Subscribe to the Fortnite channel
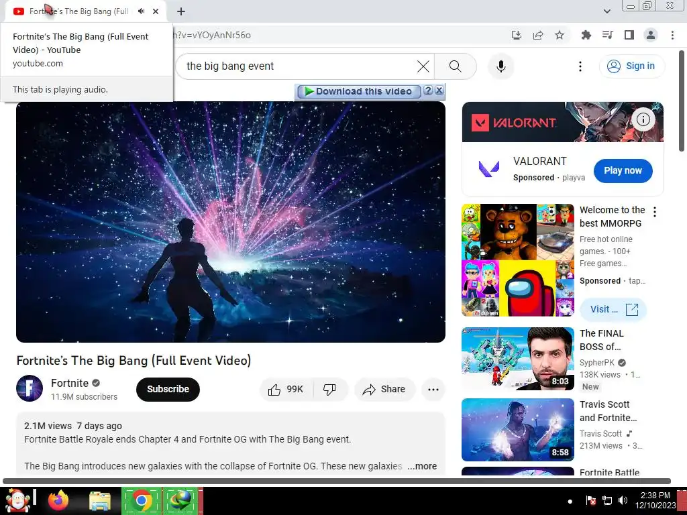Image resolution: width=687 pixels, height=515 pixels. (x=168, y=389)
